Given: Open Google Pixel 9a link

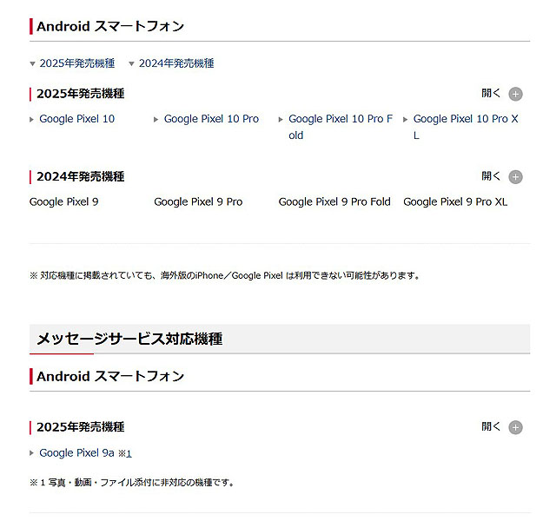Looking at the screenshot, I should point(76,452).
